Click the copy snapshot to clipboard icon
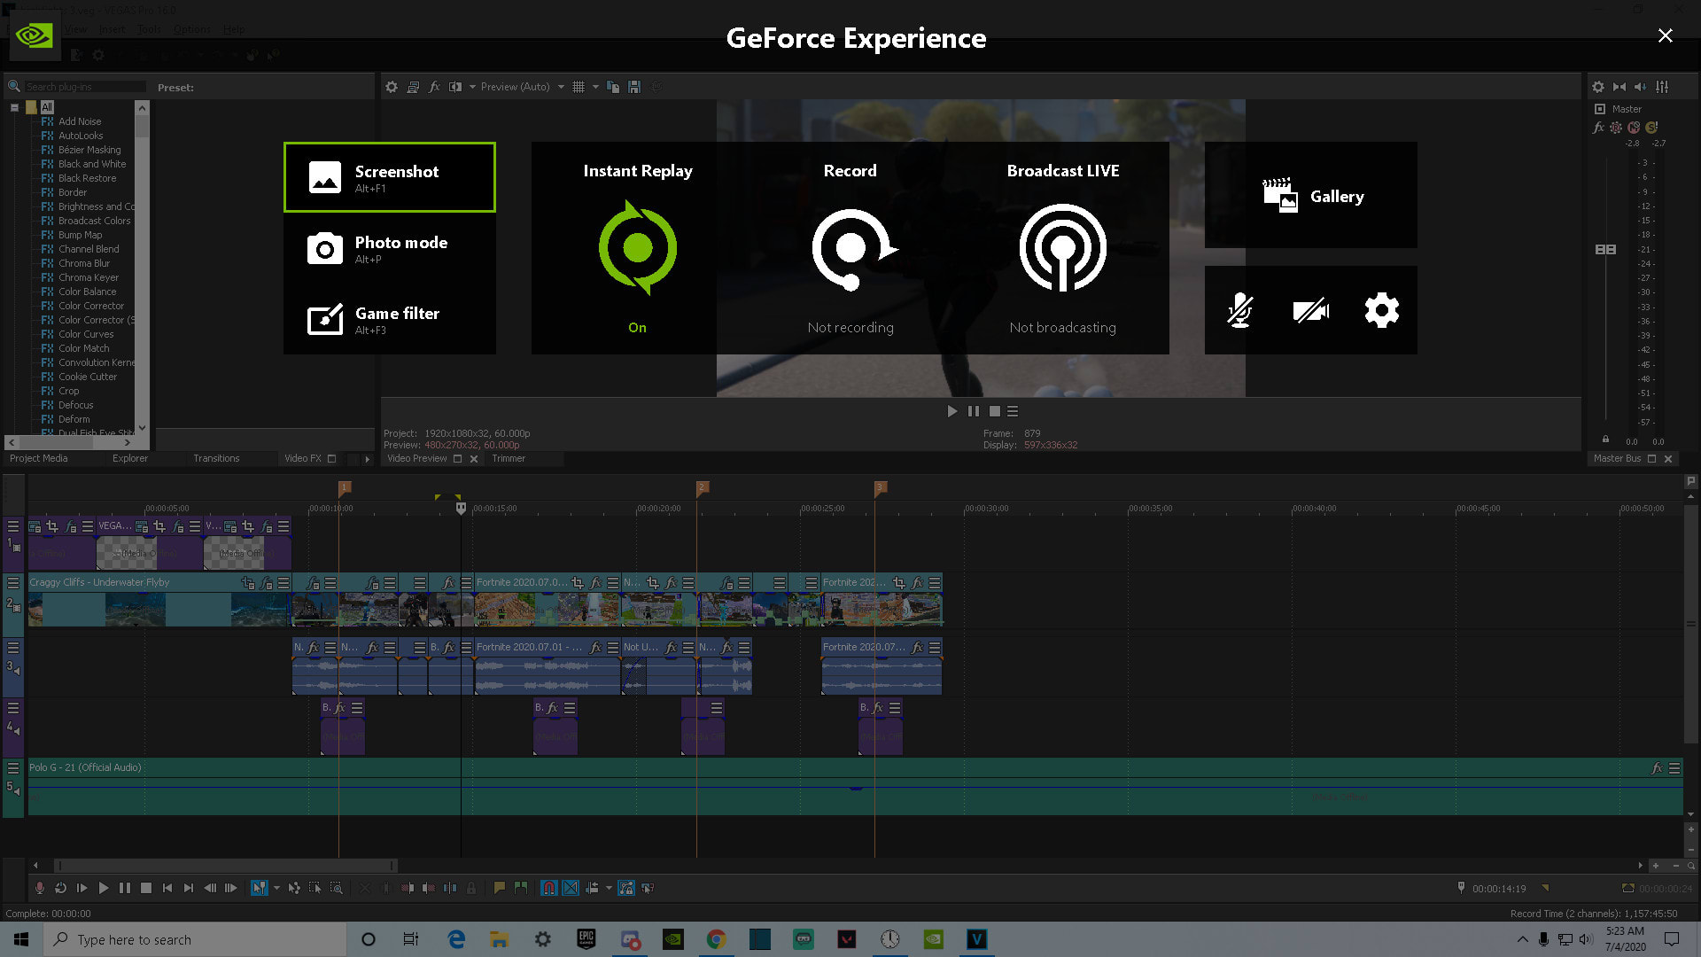The width and height of the screenshot is (1701, 957). (613, 87)
